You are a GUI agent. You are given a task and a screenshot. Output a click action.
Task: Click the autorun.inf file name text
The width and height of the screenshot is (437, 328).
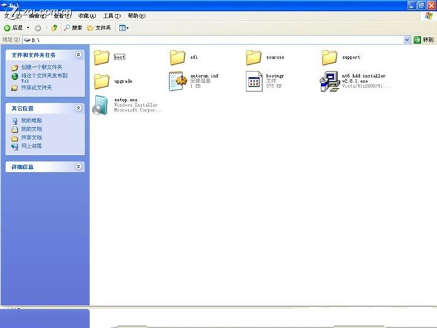click(x=204, y=76)
